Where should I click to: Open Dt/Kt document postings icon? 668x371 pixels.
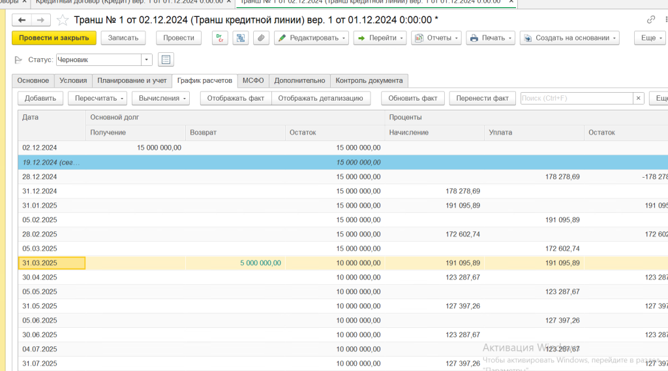tap(220, 38)
